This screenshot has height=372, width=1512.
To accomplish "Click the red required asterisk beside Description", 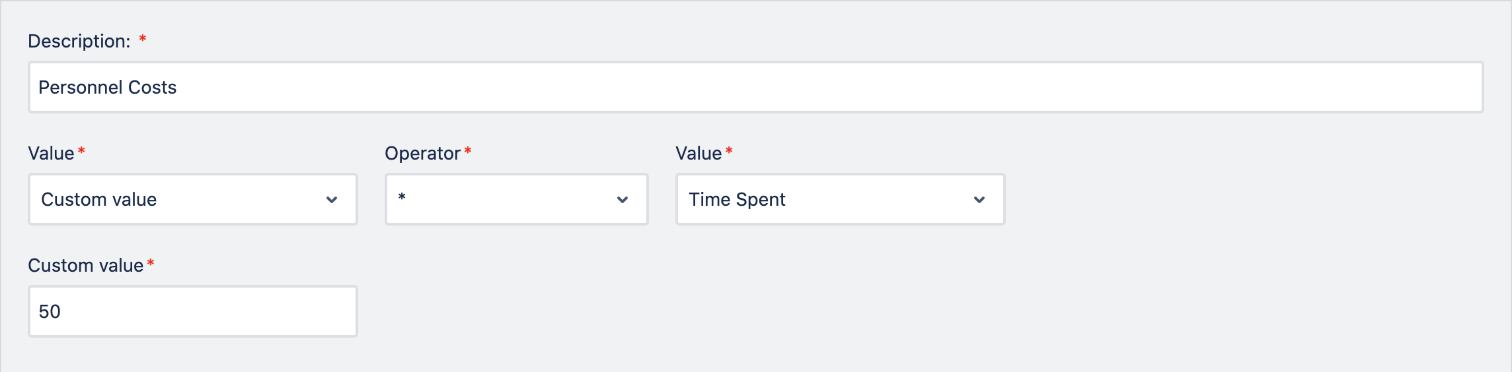I will pyautogui.click(x=143, y=40).
